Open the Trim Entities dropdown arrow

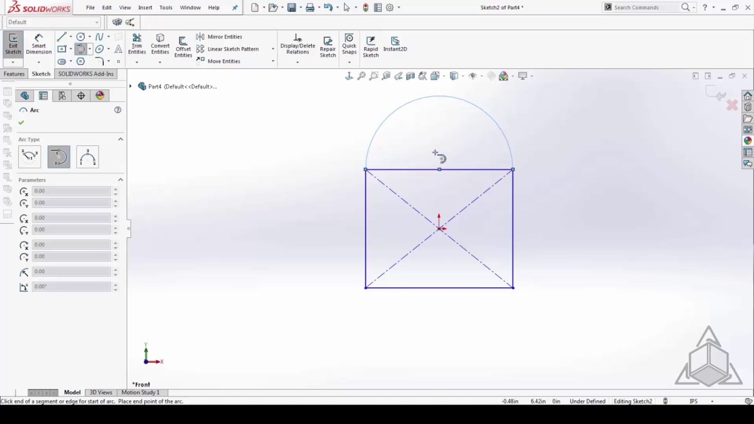pos(137,62)
